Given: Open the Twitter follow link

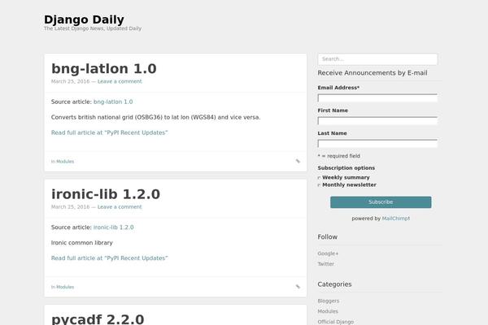Looking at the screenshot, I should (x=326, y=264).
